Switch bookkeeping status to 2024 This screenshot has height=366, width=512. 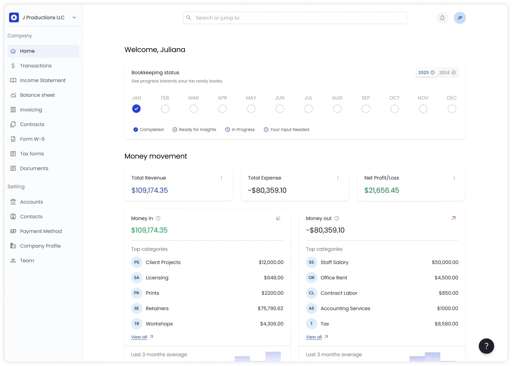coord(447,73)
